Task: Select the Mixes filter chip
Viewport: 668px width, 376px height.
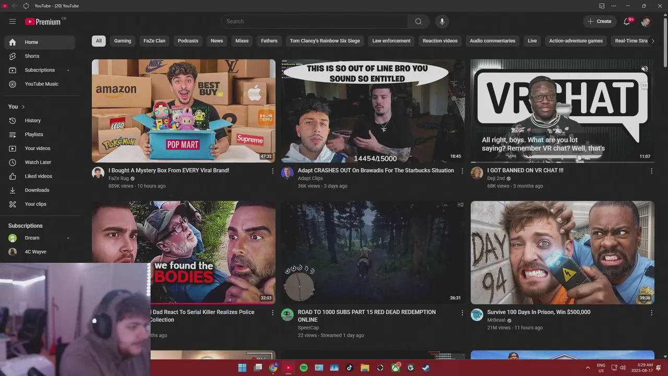Action: pyautogui.click(x=242, y=41)
